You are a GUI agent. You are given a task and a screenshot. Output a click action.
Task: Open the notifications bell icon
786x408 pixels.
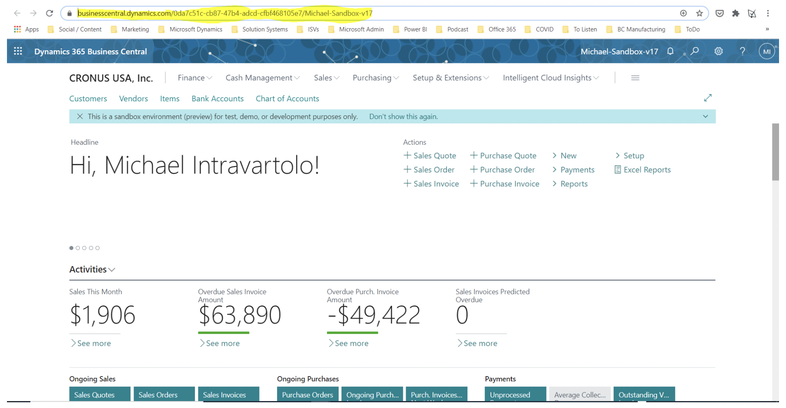click(670, 51)
